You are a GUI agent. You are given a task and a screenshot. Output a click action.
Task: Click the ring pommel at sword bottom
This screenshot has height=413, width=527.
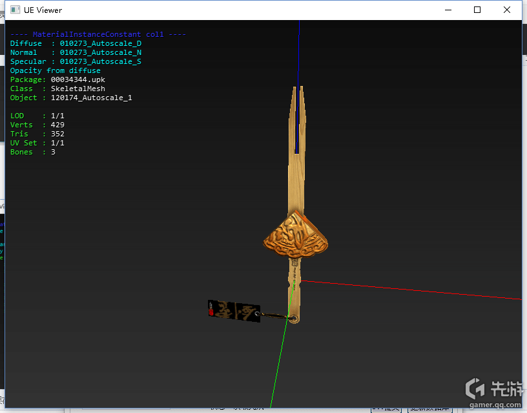coord(294,319)
